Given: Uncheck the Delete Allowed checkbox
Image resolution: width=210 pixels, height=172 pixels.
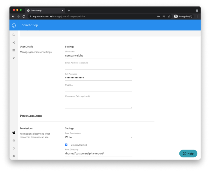Looking at the screenshot, I should pyautogui.click(x=66, y=144).
